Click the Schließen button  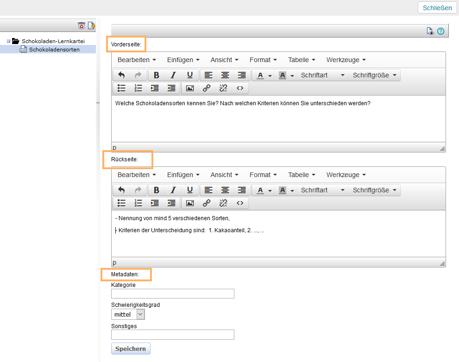coord(437,8)
